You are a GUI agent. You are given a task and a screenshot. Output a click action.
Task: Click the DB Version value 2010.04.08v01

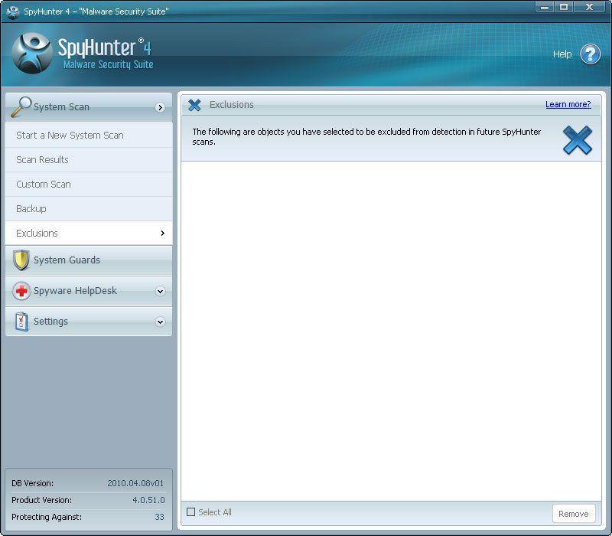coord(135,483)
